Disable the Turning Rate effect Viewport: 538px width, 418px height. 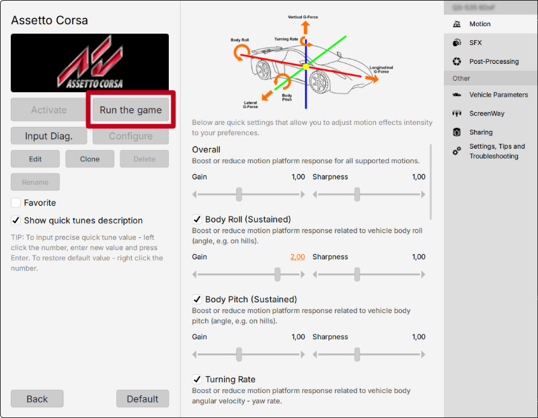point(197,379)
